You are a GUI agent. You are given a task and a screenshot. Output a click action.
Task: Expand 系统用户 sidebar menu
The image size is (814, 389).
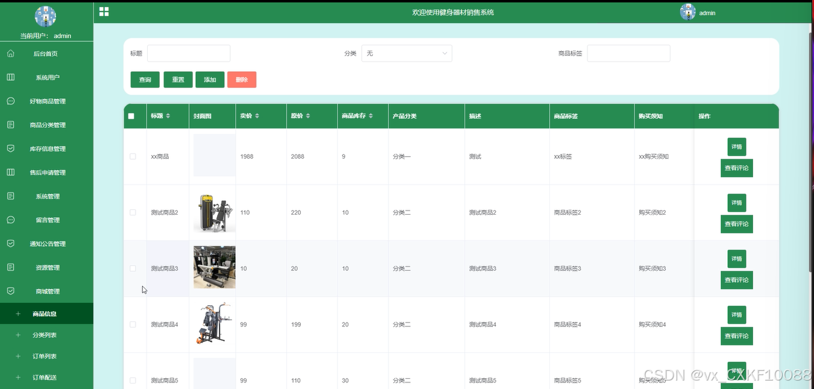(x=46, y=77)
